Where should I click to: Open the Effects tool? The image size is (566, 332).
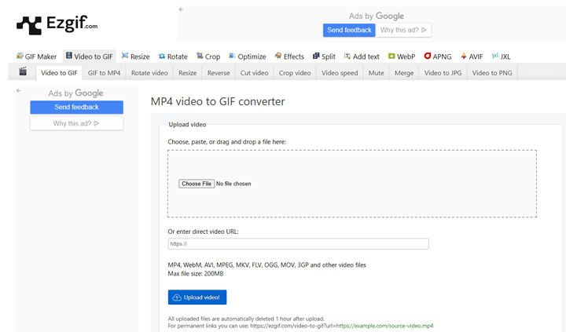[289, 57]
